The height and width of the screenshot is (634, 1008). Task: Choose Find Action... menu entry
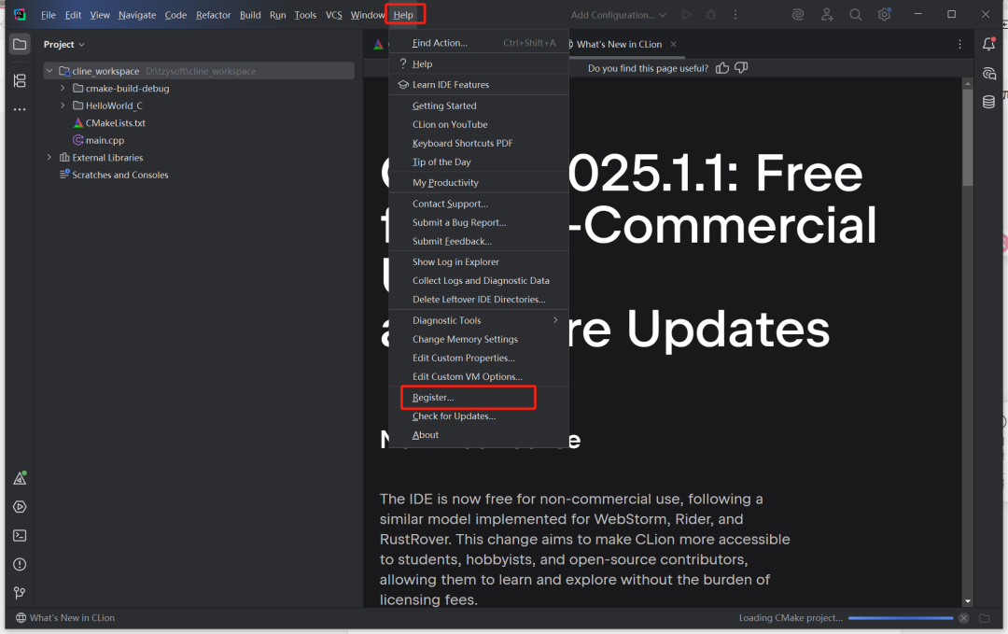pos(478,43)
